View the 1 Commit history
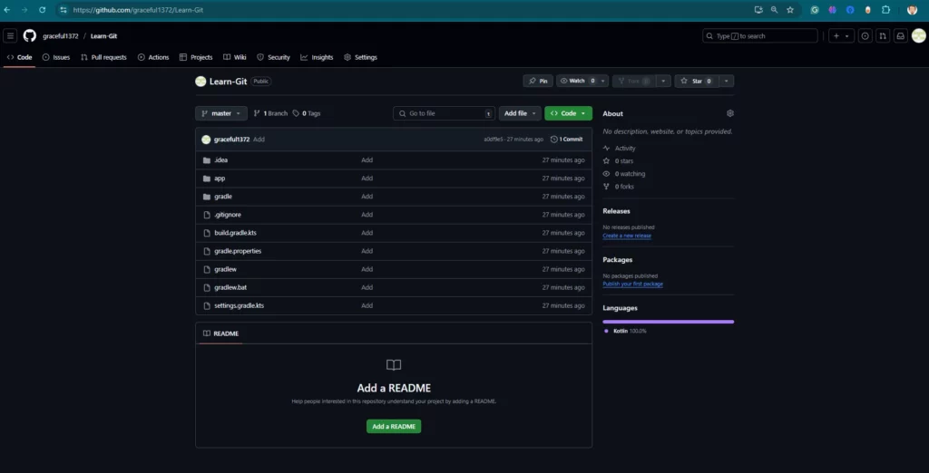 [x=566, y=140]
